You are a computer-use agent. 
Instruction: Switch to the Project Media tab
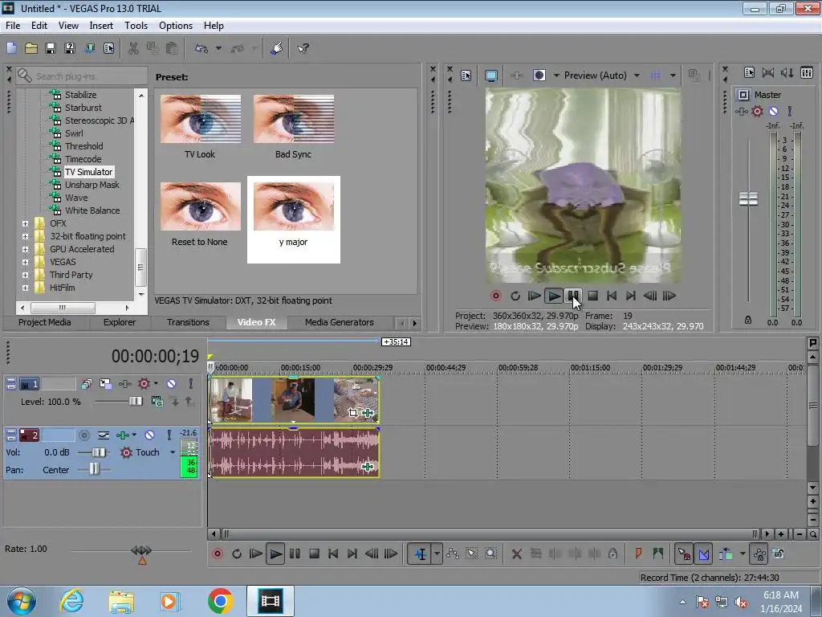coord(45,322)
